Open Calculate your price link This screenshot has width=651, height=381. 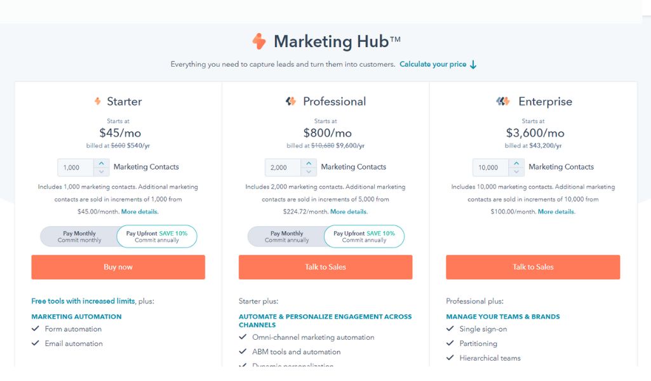433,64
